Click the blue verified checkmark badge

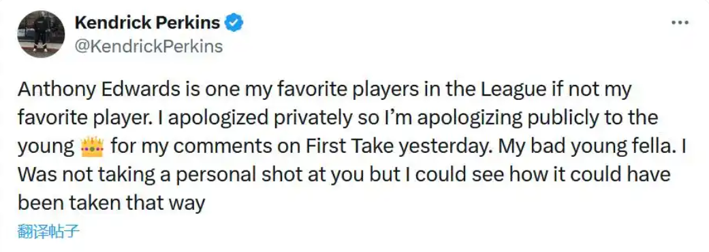235,22
